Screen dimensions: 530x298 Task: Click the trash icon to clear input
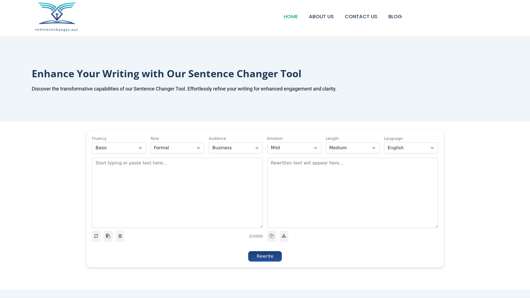(x=120, y=236)
